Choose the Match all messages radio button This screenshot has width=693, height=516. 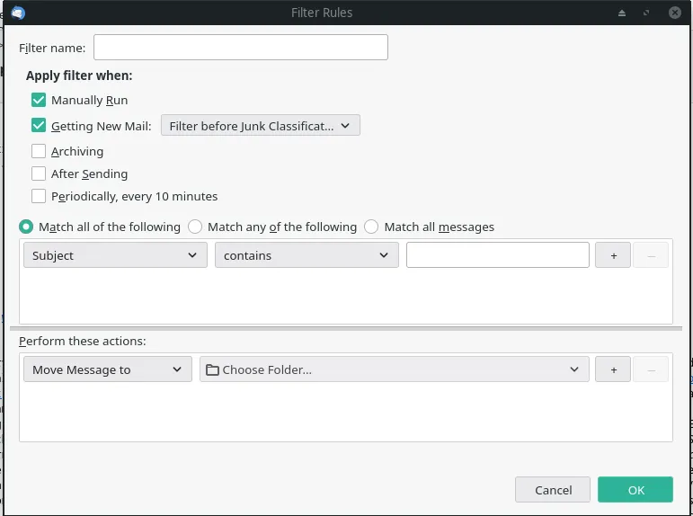pos(371,227)
